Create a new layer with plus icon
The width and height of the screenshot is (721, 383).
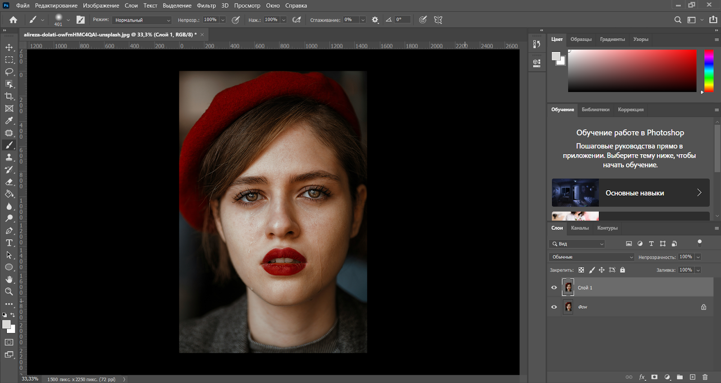693,377
